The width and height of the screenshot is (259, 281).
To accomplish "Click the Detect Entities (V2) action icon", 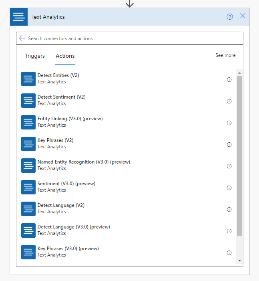I will point(28,79).
